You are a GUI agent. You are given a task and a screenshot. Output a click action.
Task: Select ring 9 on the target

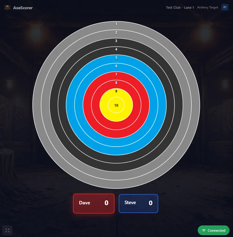(x=116, y=91)
